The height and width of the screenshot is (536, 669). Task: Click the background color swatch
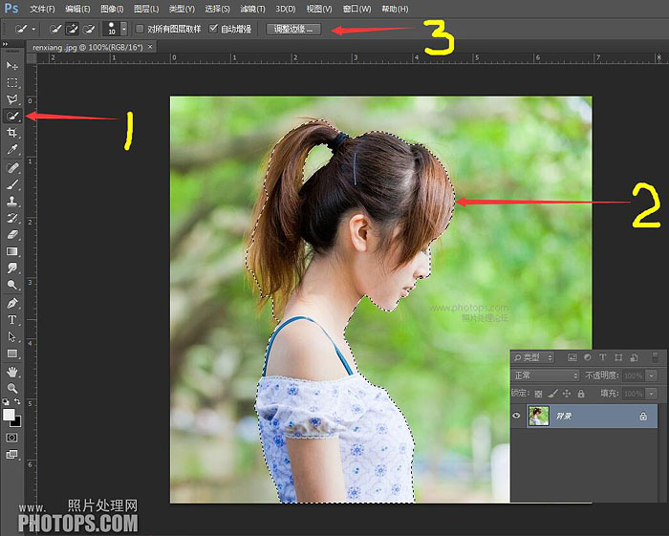(x=16, y=422)
